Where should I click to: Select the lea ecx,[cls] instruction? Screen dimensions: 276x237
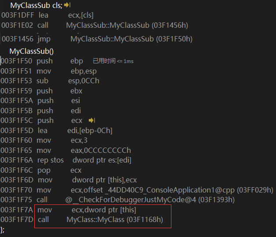coord(47,15)
